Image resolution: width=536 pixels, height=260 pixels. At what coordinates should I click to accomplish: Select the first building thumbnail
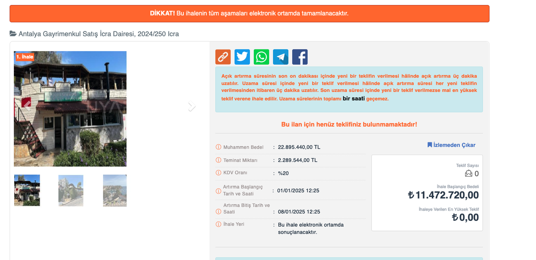coord(27,190)
